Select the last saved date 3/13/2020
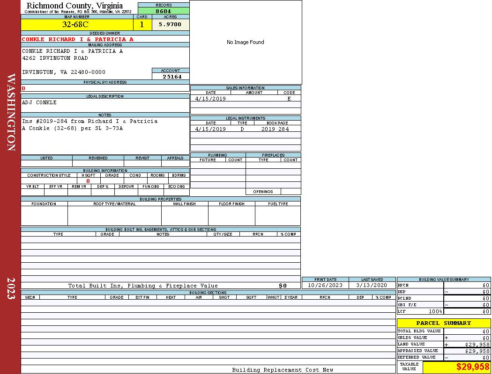The height and width of the screenshot is (374, 492). [372, 285]
